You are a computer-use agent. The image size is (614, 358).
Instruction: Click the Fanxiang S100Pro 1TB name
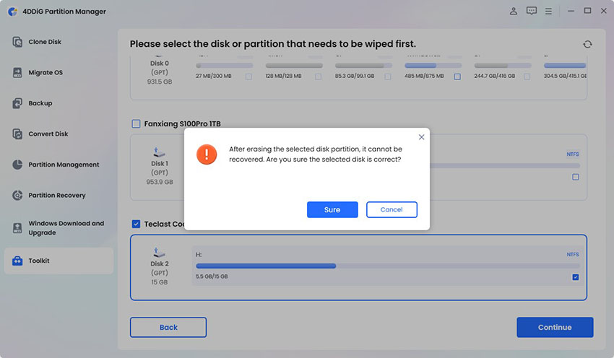pos(183,123)
